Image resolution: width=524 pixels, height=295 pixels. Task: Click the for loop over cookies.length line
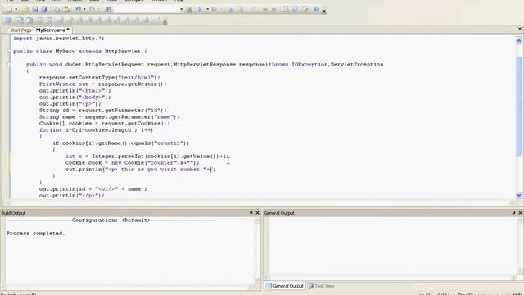point(97,129)
